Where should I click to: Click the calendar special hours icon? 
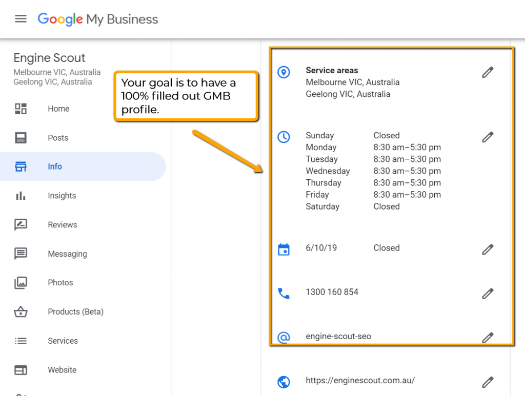[284, 249]
